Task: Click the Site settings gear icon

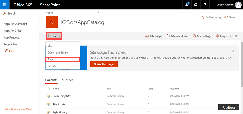Action: (x=194, y=36)
